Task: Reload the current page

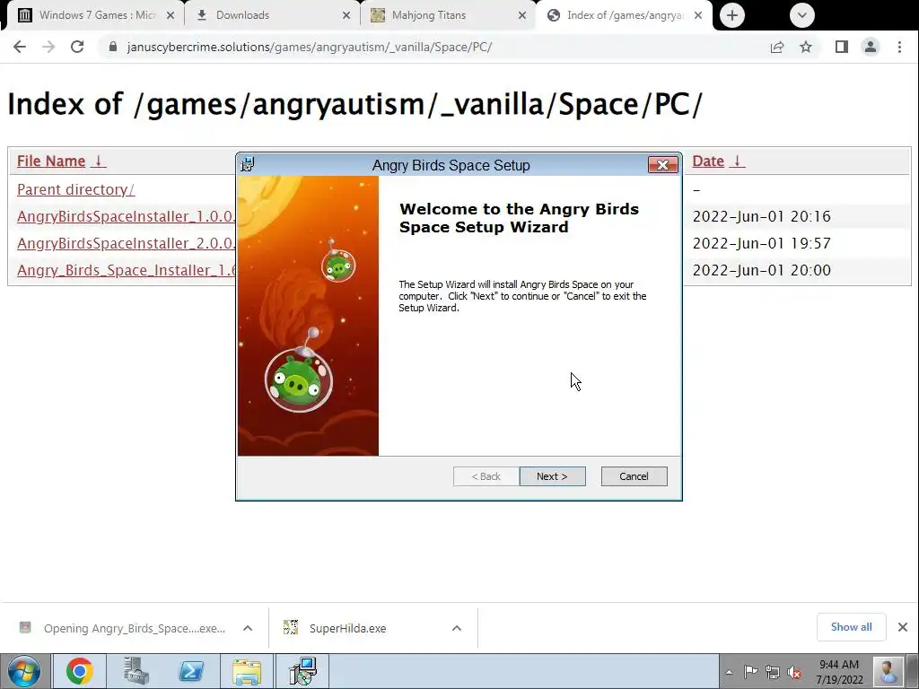Action: [77, 47]
